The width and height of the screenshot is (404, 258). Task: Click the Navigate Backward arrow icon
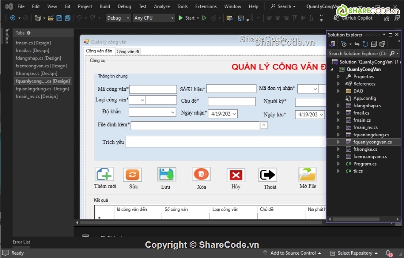tap(13, 18)
